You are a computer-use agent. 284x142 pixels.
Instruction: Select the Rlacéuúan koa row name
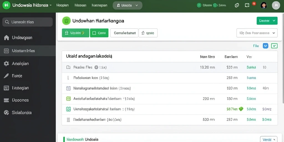(x=91, y=78)
